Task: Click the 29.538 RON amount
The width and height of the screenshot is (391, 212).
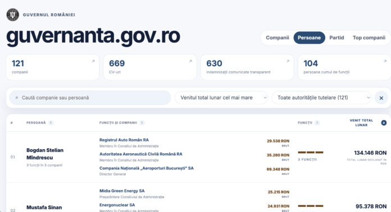Action: 278,141
